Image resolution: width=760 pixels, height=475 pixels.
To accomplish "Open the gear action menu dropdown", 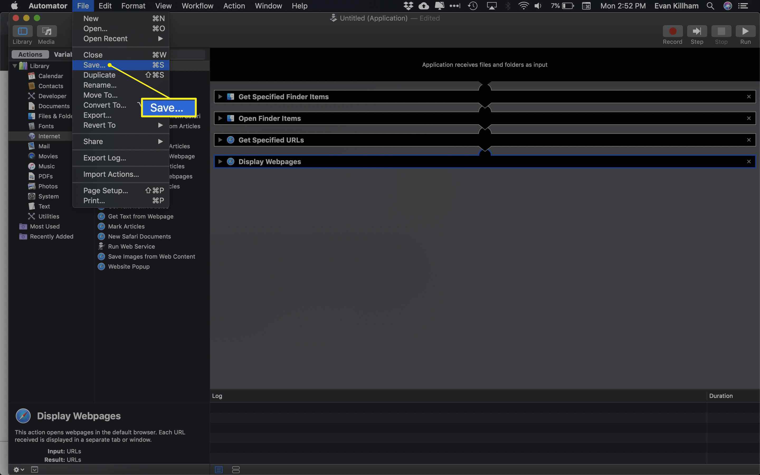I will click(x=19, y=470).
